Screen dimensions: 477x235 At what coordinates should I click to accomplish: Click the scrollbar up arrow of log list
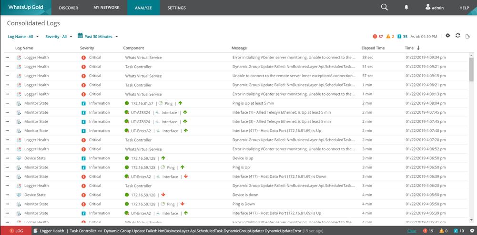(x=471, y=56)
